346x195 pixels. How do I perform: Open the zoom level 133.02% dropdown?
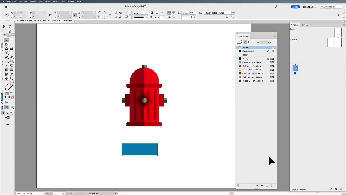click(x=28, y=194)
